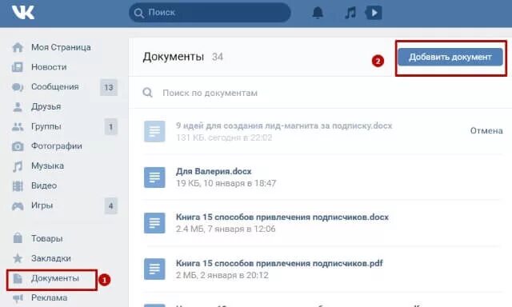Select the file icon beside Документы
The image size is (512, 307).
tap(18, 278)
